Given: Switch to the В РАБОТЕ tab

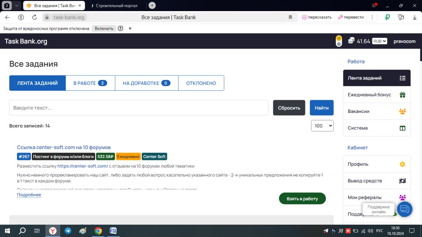Looking at the screenshot, I should [90, 83].
